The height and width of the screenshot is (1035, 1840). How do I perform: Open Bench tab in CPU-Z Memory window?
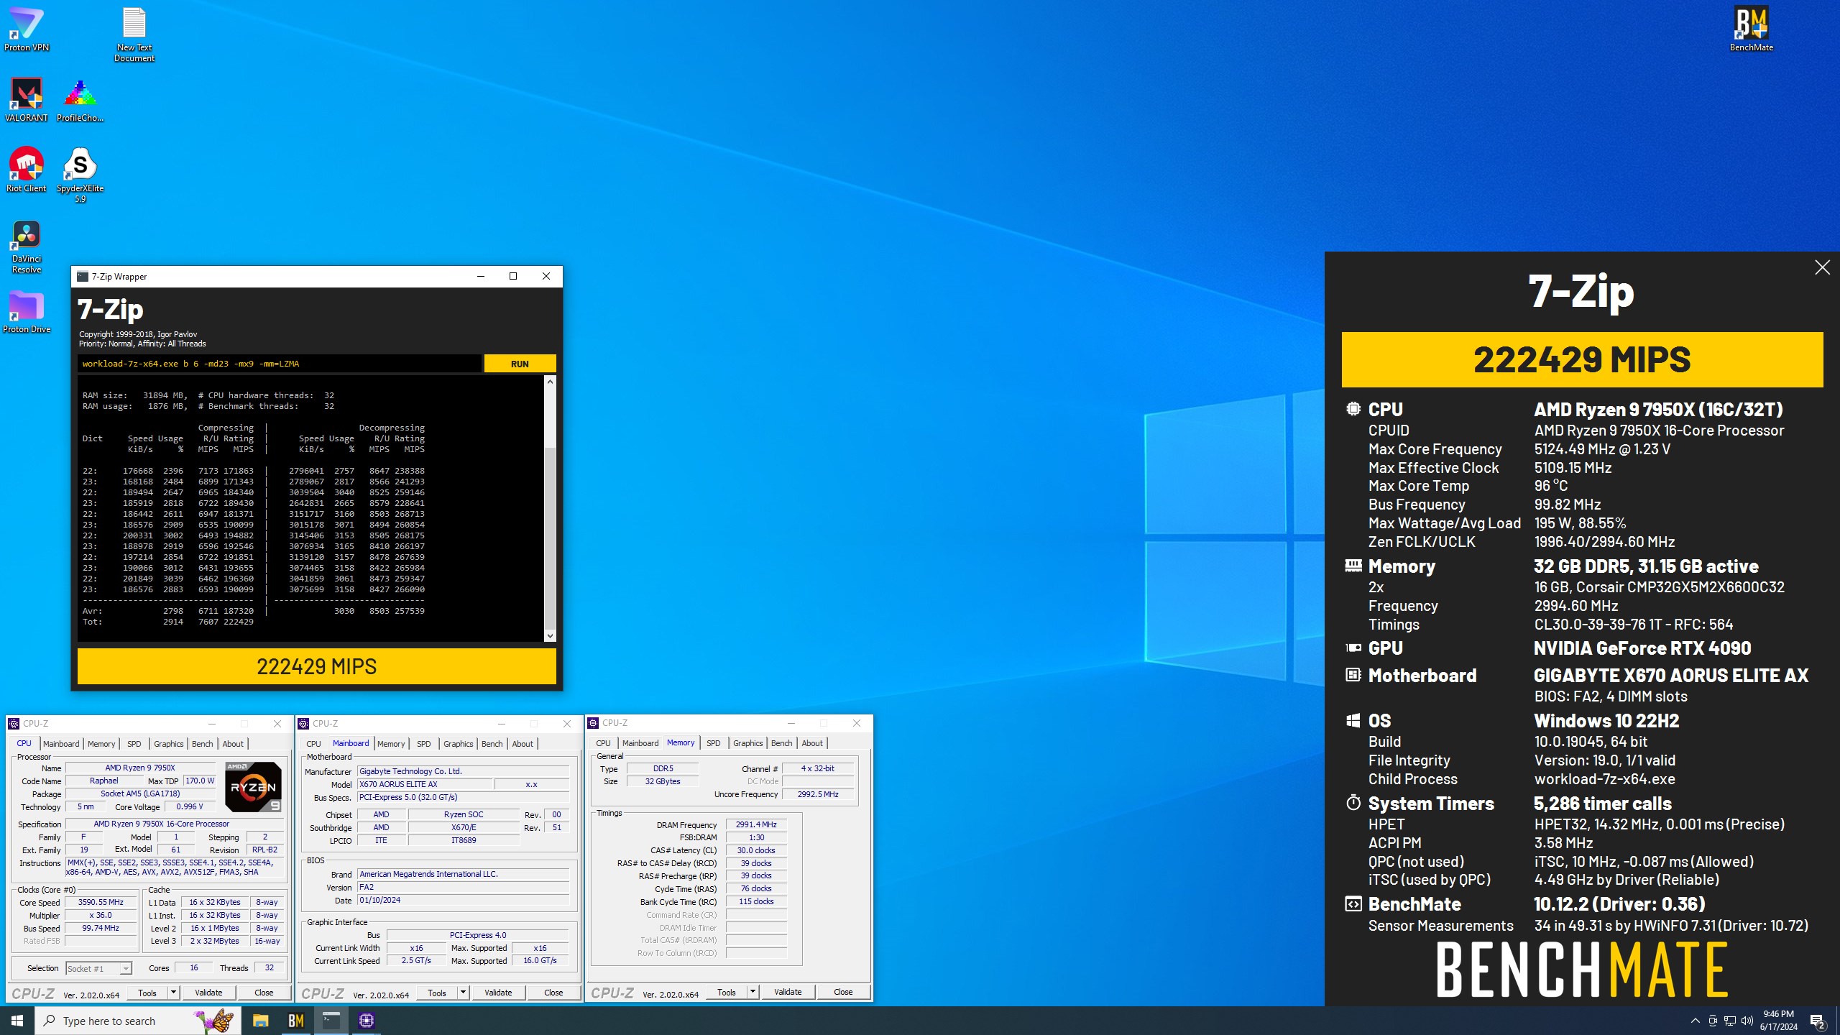tap(781, 743)
